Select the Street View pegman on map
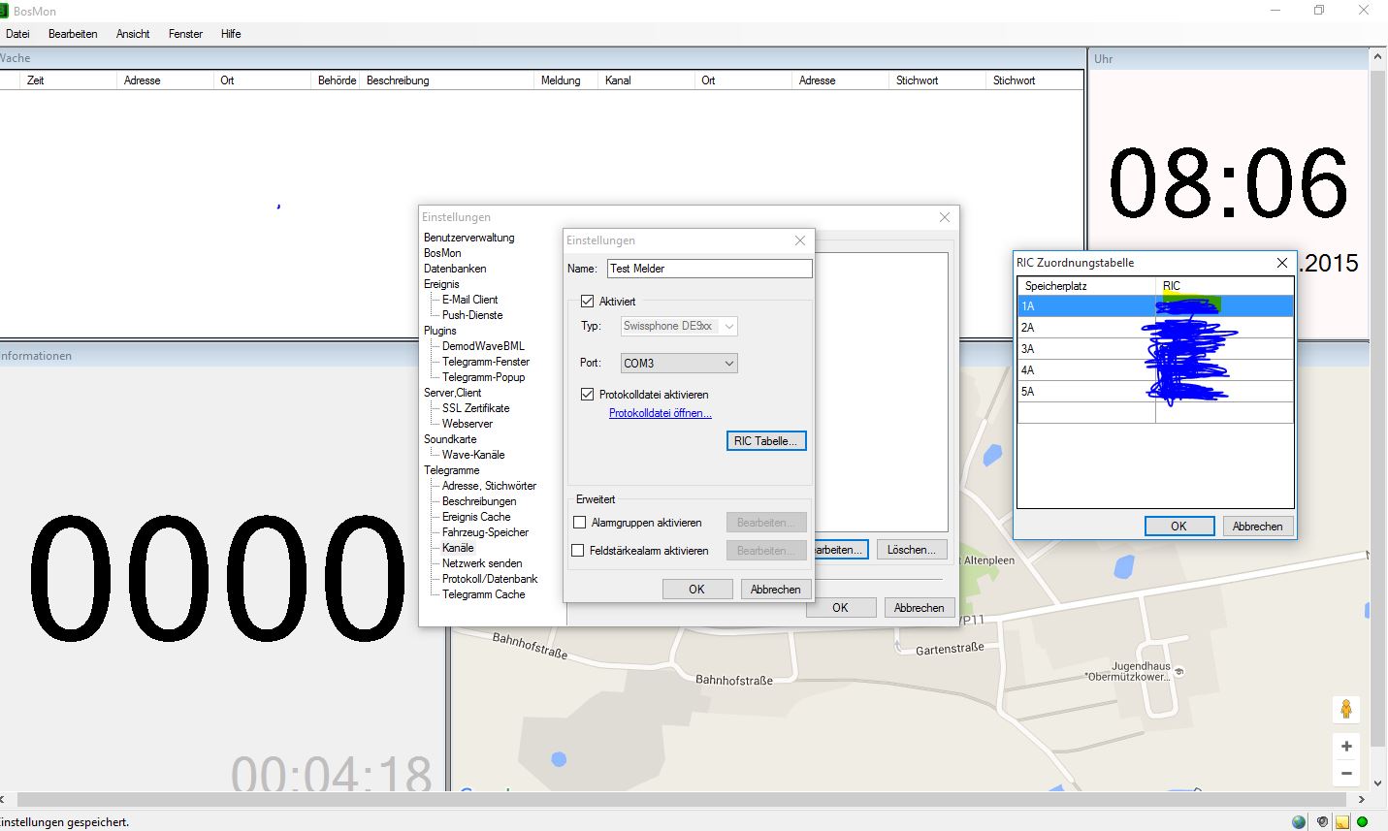Viewport: 1388px width, 831px height. point(1346,709)
